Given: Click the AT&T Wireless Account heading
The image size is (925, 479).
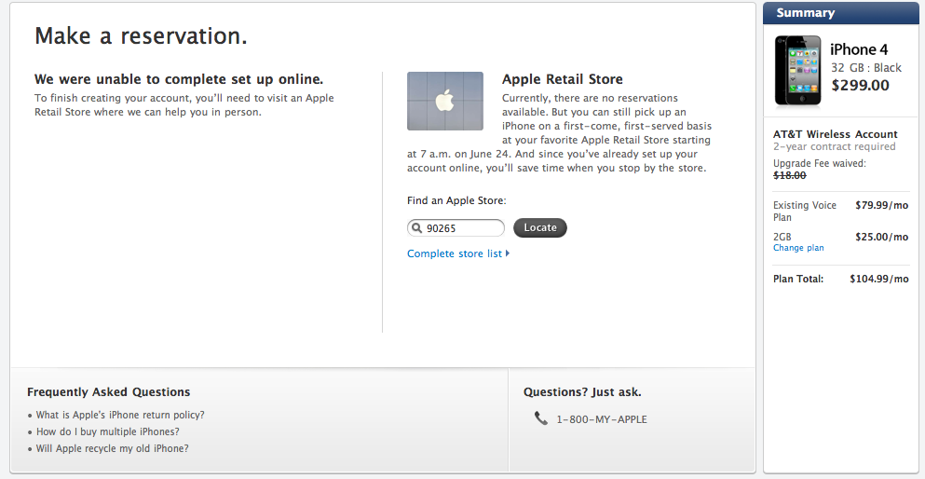Looking at the screenshot, I should click(x=836, y=134).
